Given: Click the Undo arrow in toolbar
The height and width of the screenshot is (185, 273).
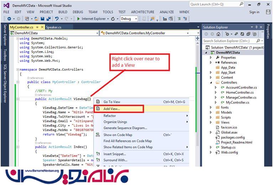Looking at the screenshot, I should coord(57,18).
